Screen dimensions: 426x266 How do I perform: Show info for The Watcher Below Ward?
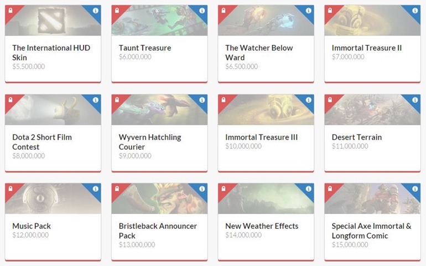pos(308,11)
